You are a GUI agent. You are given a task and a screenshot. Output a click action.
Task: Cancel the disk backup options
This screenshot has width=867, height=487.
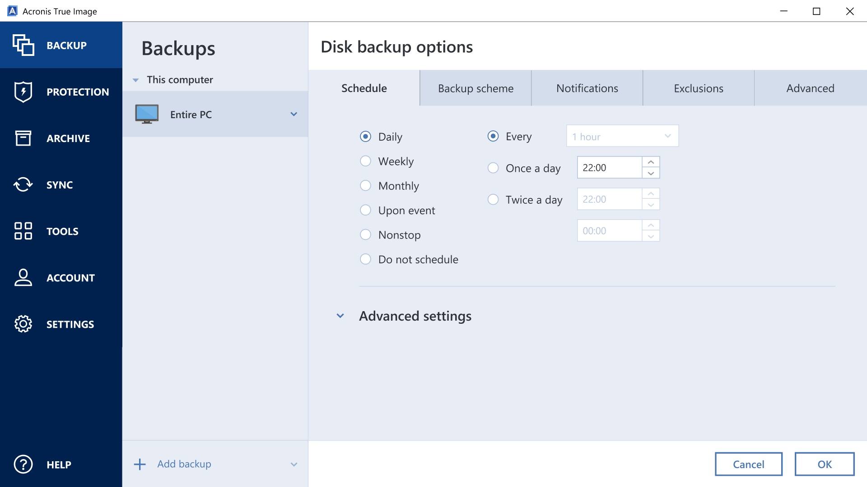[x=749, y=464]
